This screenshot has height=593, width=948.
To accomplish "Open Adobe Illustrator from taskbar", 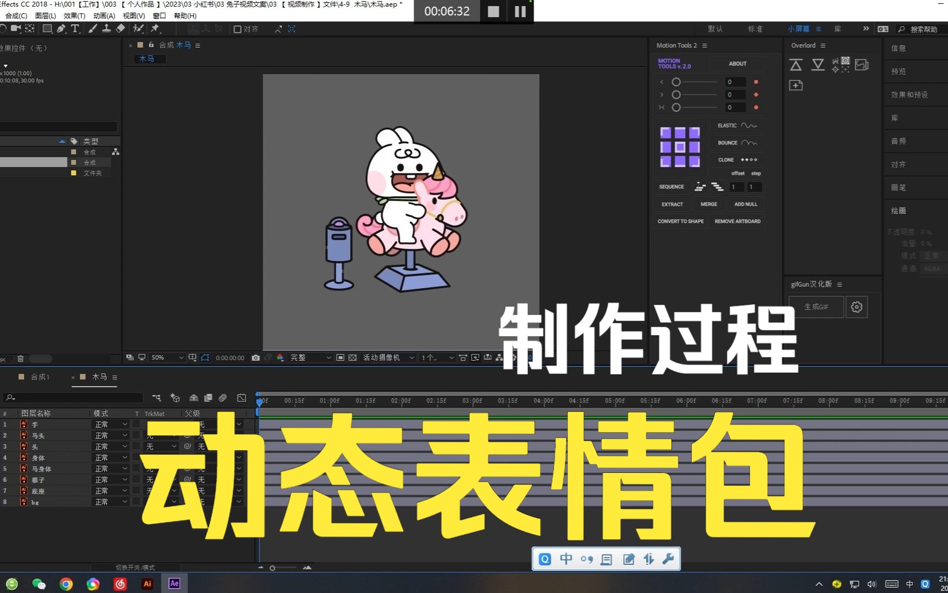I will click(x=147, y=584).
